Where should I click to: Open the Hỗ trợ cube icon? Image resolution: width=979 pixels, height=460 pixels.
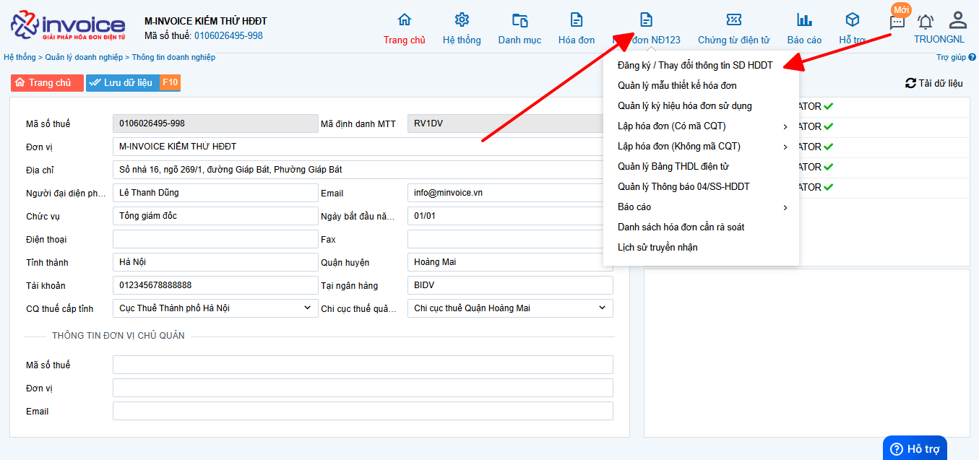853,20
